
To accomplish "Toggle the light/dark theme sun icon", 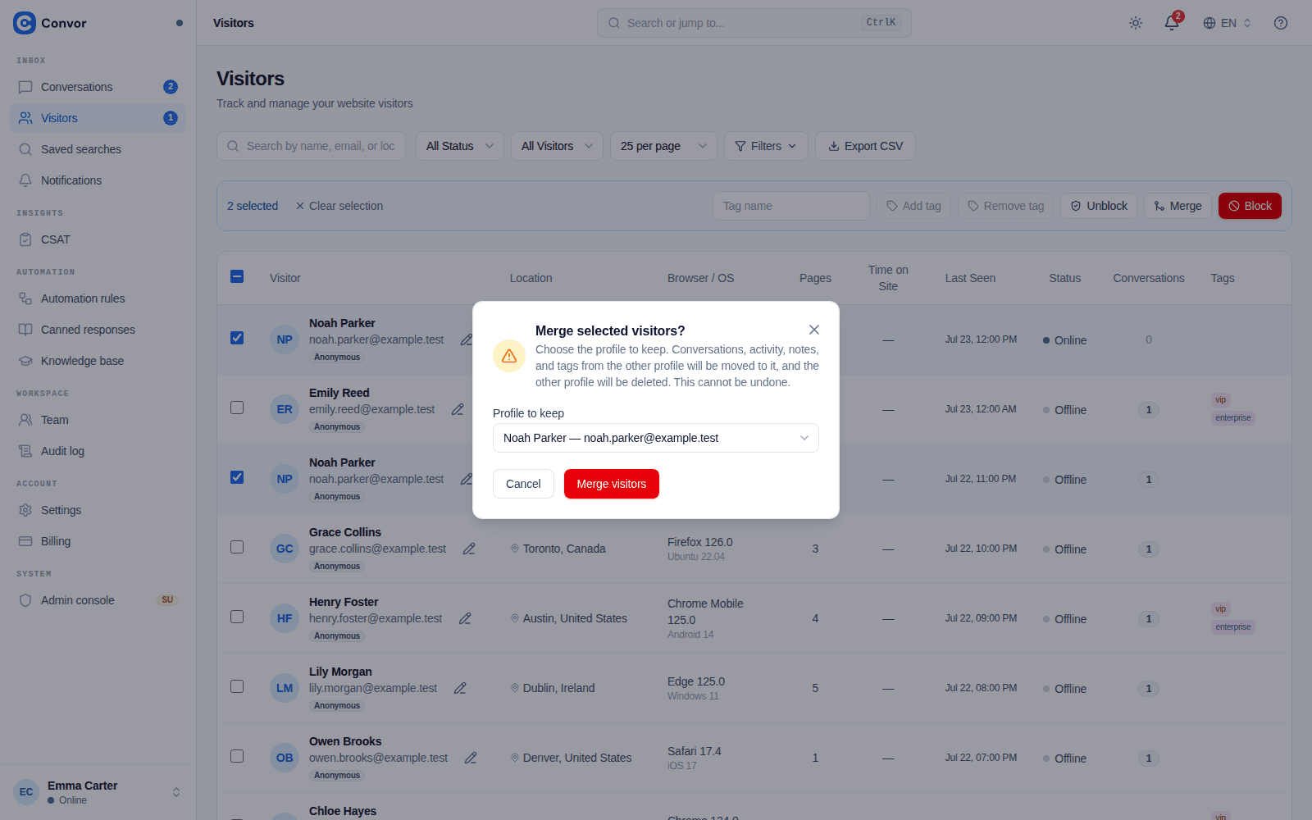I will (x=1136, y=23).
